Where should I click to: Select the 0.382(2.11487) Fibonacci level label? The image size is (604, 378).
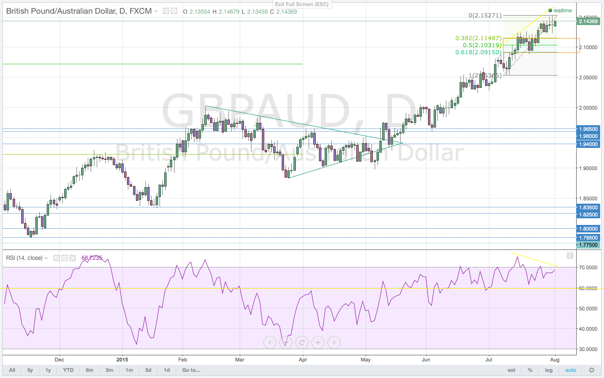pyautogui.click(x=478, y=38)
